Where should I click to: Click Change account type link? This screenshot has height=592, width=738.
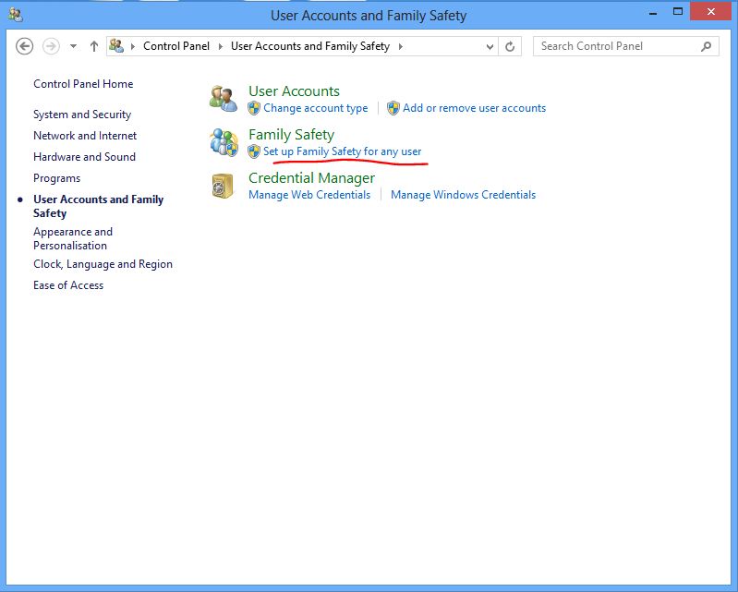click(315, 108)
